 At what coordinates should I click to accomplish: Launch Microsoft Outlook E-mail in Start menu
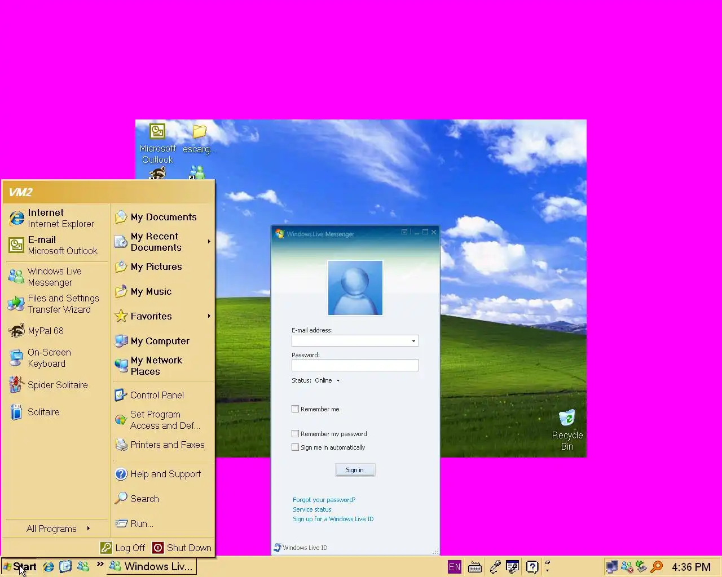click(56, 245)
